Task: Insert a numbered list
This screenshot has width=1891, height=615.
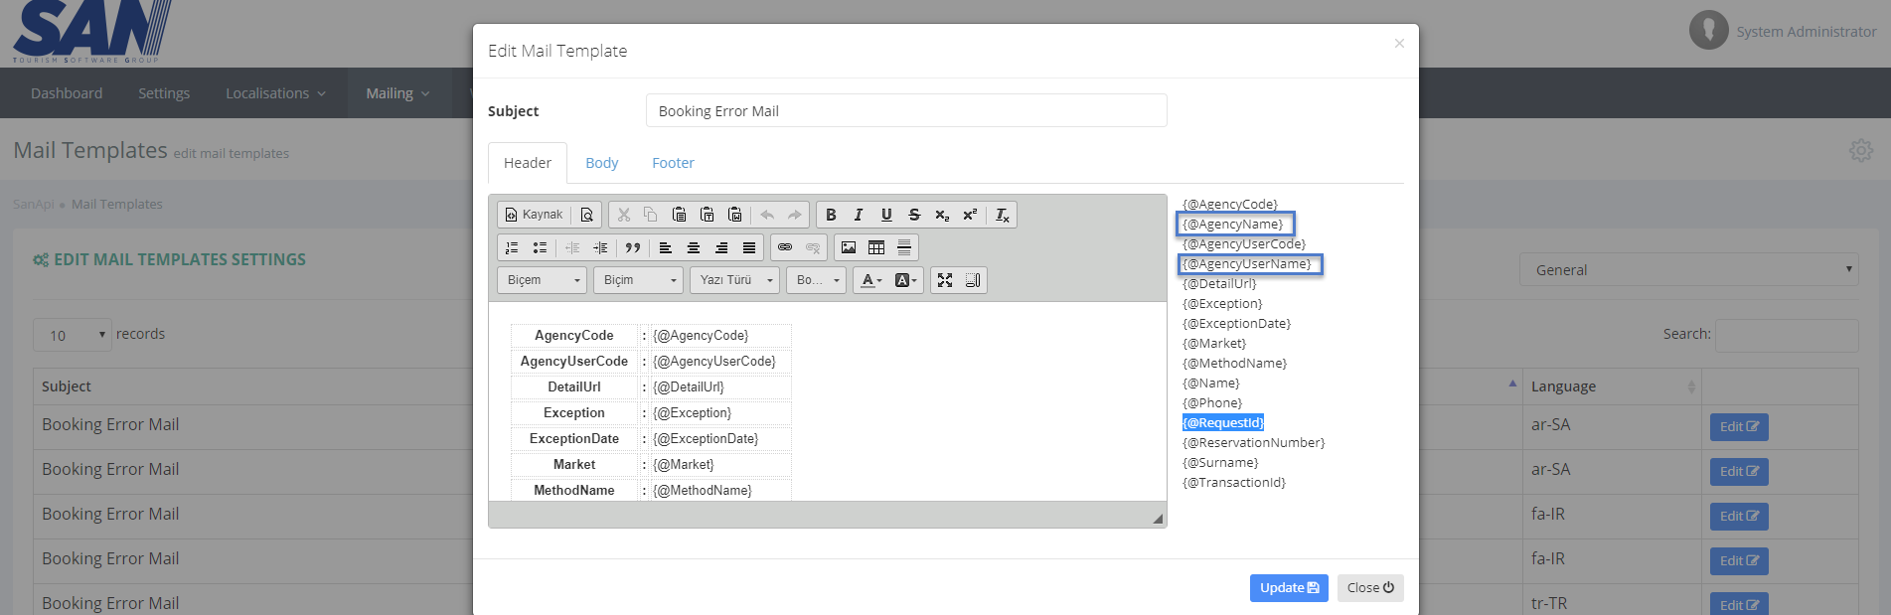Action: [x=512, y=247]
